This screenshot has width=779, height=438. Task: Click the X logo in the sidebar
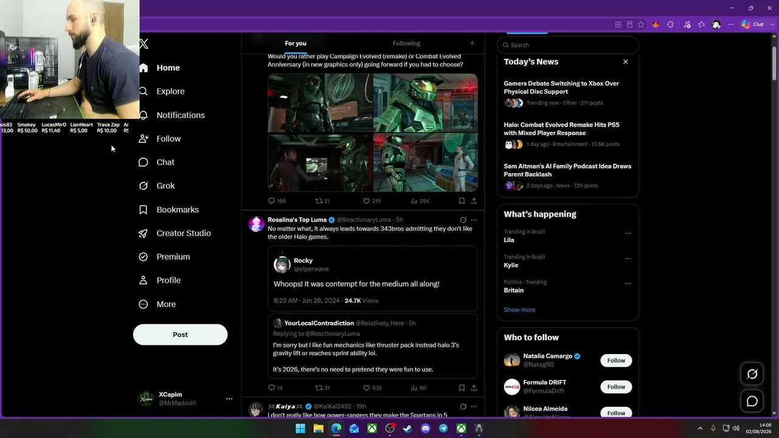pos(144,44)
